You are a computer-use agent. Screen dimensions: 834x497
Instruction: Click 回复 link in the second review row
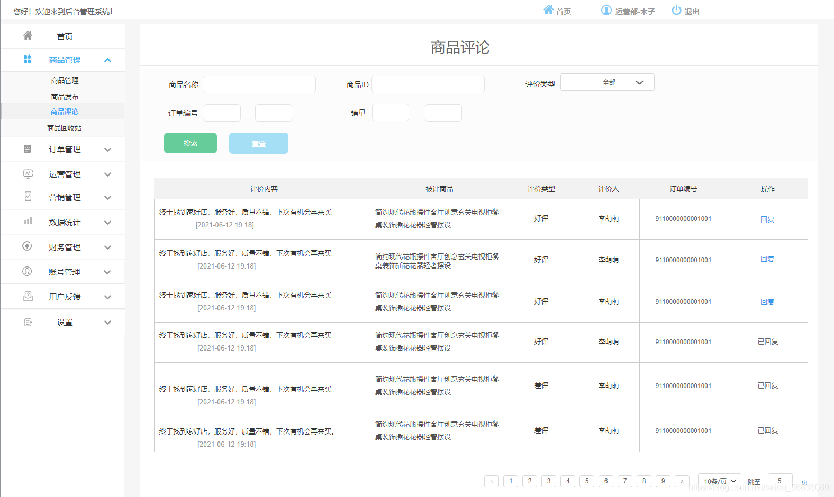coord(767,259)
